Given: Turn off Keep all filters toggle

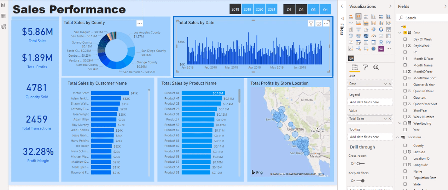Looking at the screenshot, I should [x=360, y=181].
